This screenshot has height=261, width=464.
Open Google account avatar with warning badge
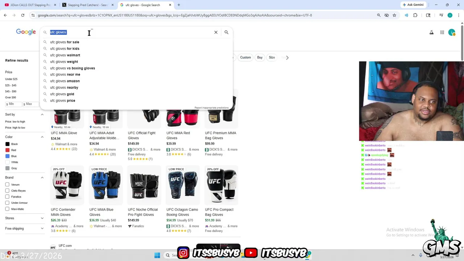point(452,32)
